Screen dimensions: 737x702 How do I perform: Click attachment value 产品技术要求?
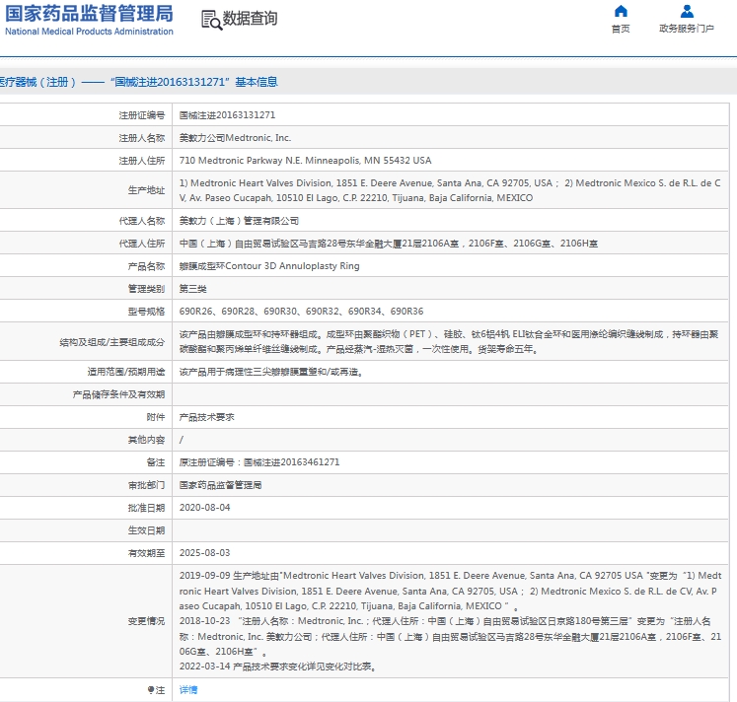click(207, 417)
